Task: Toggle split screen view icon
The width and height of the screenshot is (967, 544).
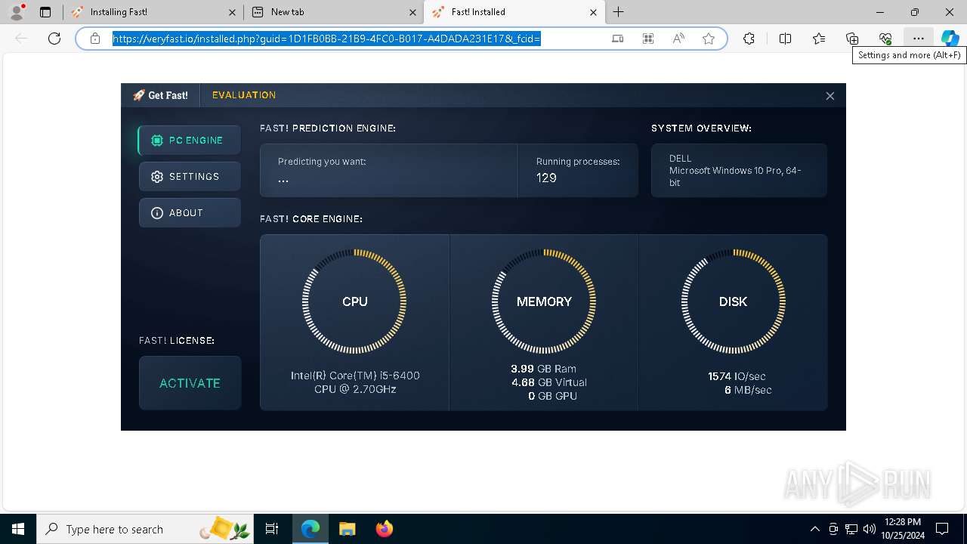Action: pos(785,39)
